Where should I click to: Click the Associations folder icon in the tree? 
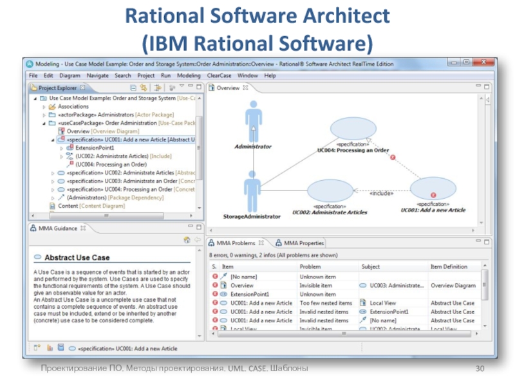(x=52, y=106)
